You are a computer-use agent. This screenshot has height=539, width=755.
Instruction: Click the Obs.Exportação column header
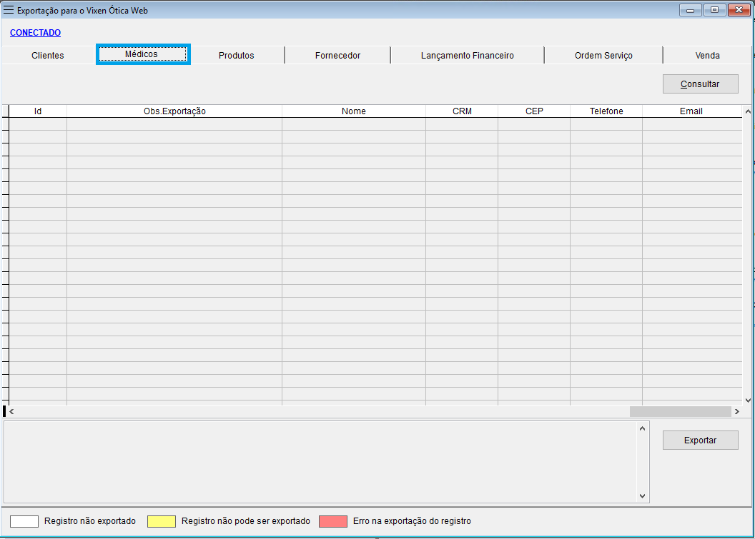coord(174,111)
